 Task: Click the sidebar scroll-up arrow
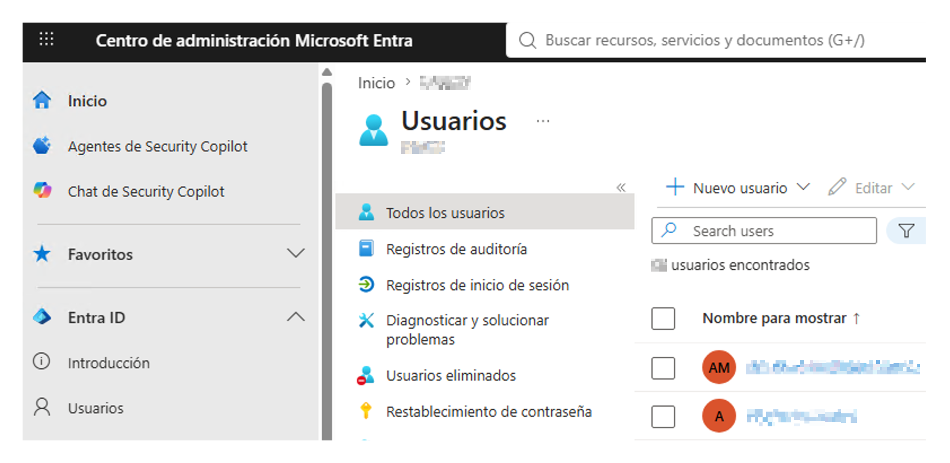327,72
